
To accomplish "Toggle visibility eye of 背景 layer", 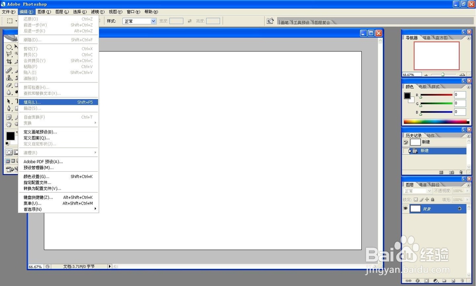I will coord(406,208).
